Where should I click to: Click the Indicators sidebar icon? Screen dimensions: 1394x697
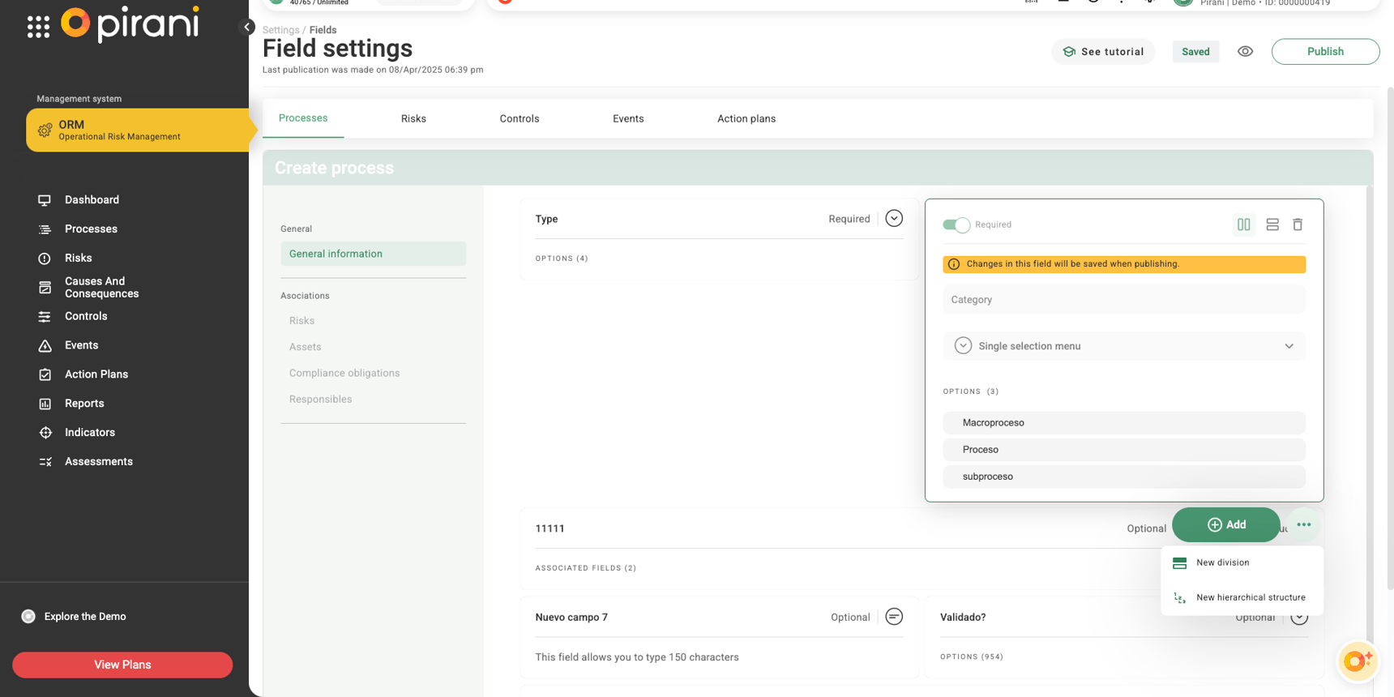coord(45,433)
